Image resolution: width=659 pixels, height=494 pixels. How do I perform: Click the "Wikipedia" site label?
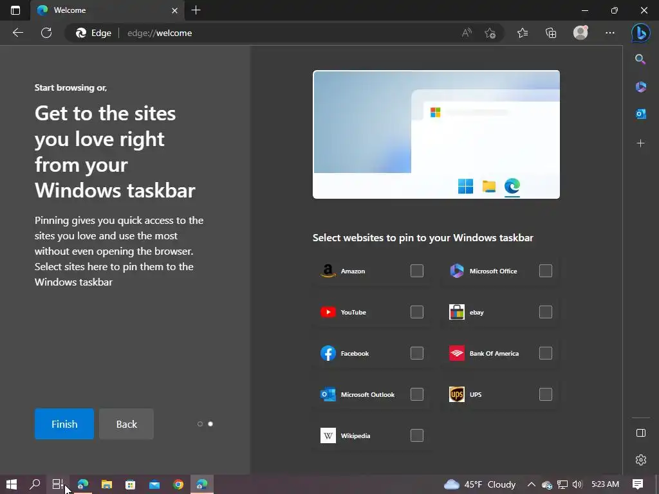355,435
